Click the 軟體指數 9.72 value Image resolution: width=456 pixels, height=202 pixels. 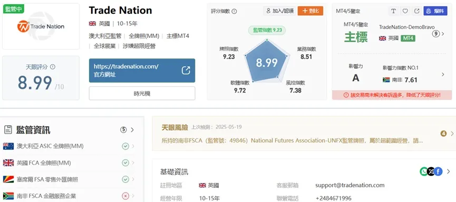click(240, 90)
